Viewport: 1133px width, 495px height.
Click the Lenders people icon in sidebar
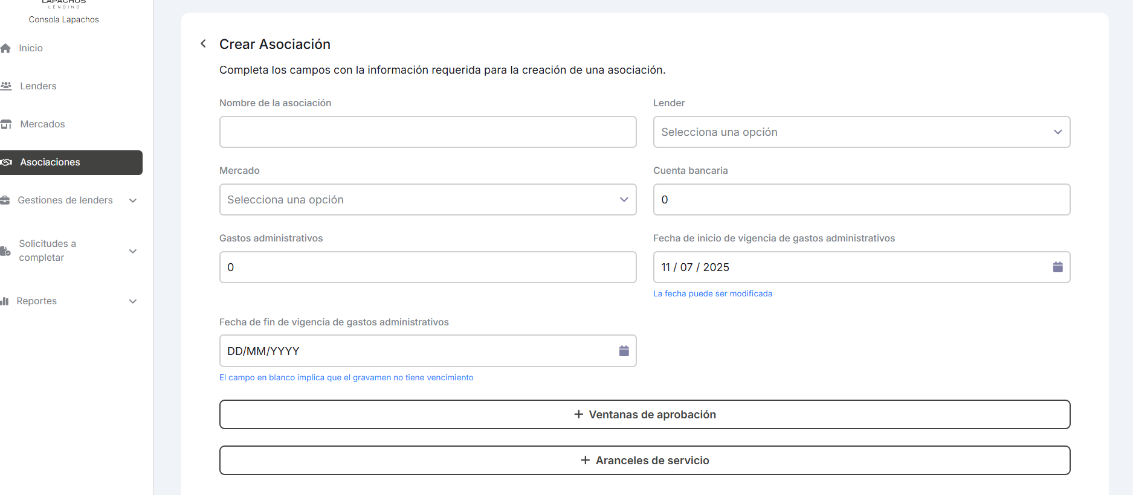(x=7, y=86)
